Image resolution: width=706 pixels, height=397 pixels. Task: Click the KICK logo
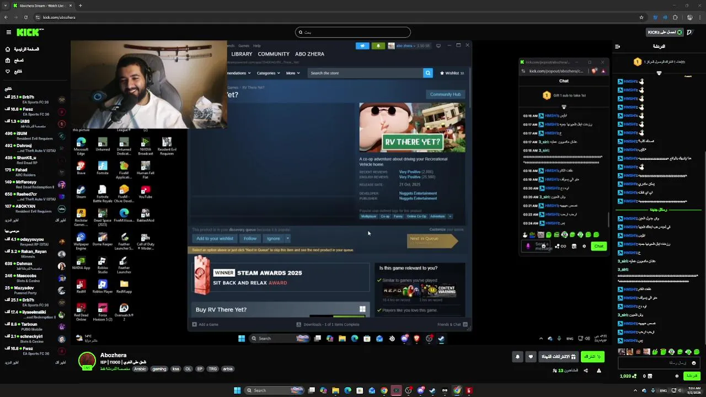tap(28, 32)
